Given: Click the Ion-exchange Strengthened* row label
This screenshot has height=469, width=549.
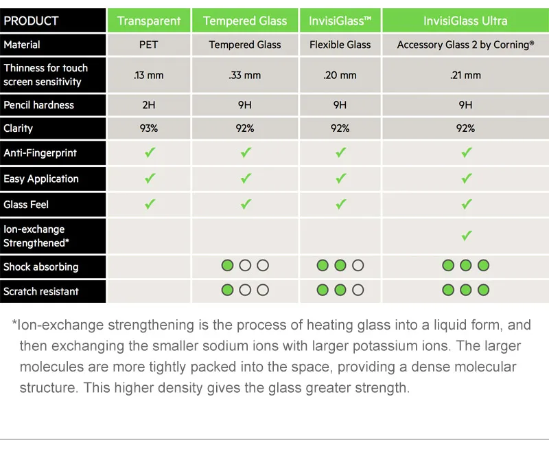Looking at the screenshot, I should [53, 236].
